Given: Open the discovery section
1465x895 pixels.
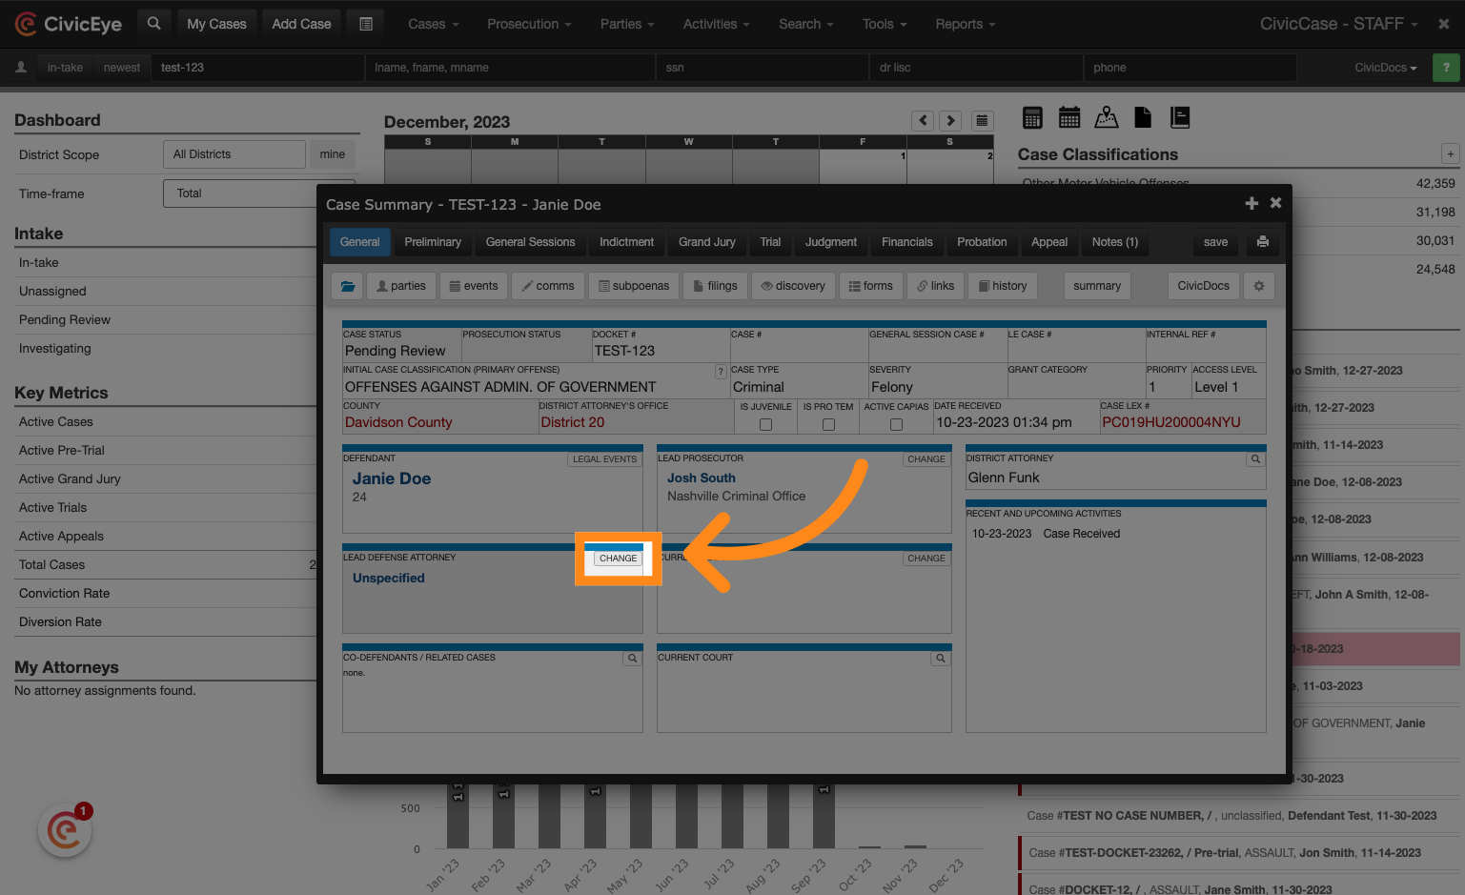Looking at the screenshot, I should (793, 286).
